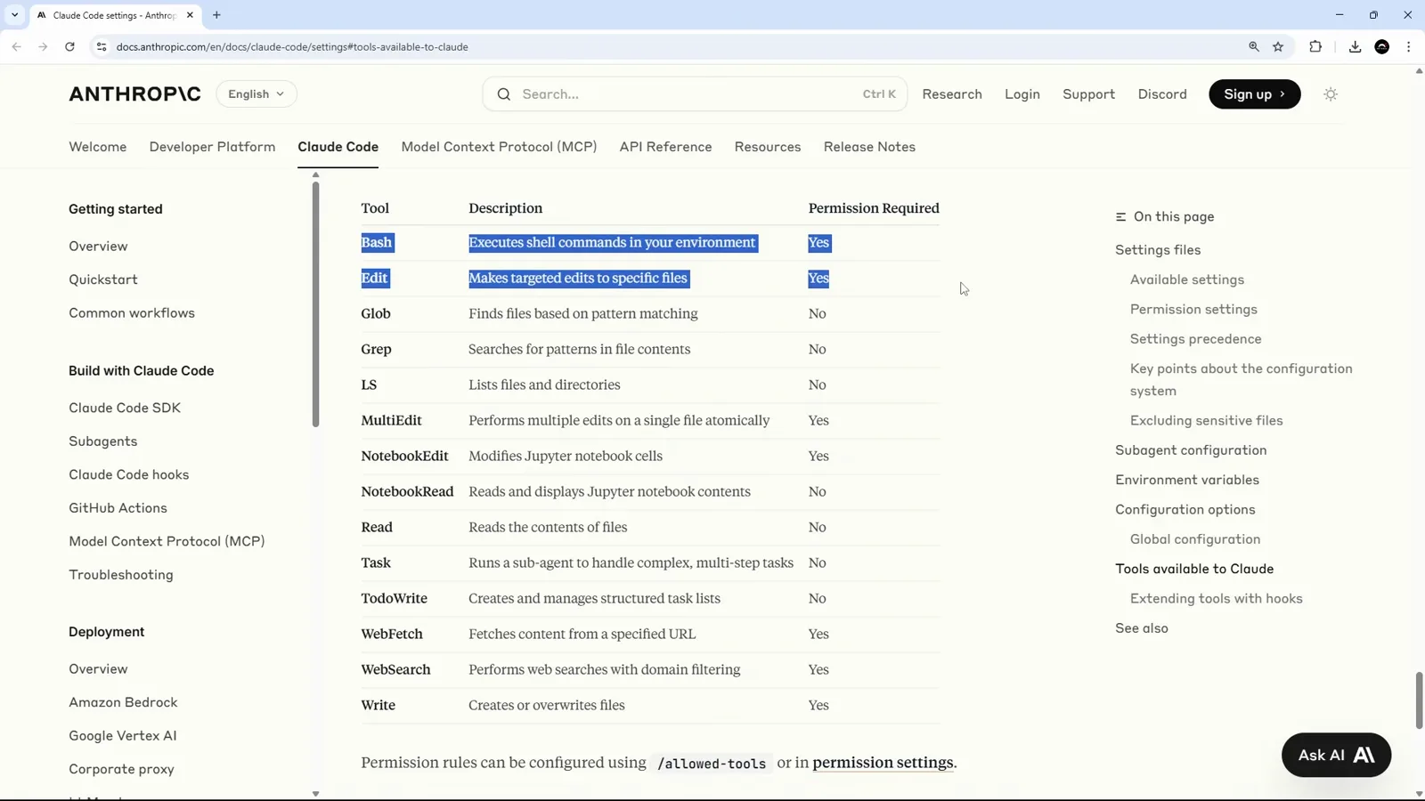Image resolution: width=1425 pixels, height=801 pixels.
Task: Open Google Vertex AI page
Action: 123,736
